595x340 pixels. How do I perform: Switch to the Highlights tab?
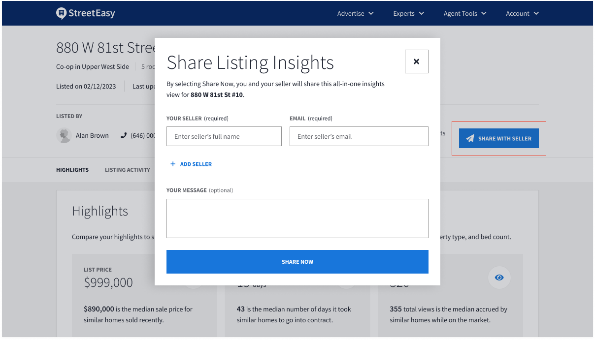pos(72,170)
